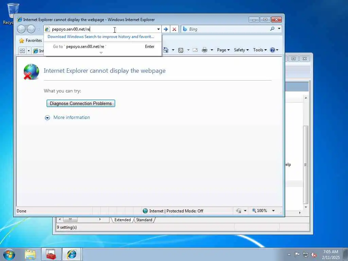Image resolution: width=348 pixels, height=261 pixels.
Task: Click the Internet zone globe in status bar
Action: click(145, 211)
